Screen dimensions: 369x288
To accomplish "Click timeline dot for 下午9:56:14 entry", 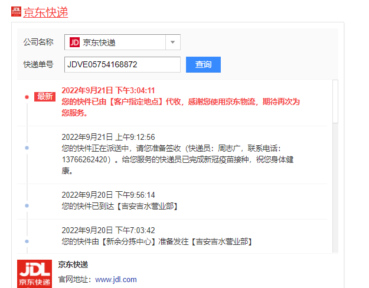I will pos(27,205).
